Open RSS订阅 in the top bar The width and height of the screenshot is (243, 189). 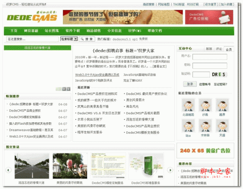click(193, 4)
